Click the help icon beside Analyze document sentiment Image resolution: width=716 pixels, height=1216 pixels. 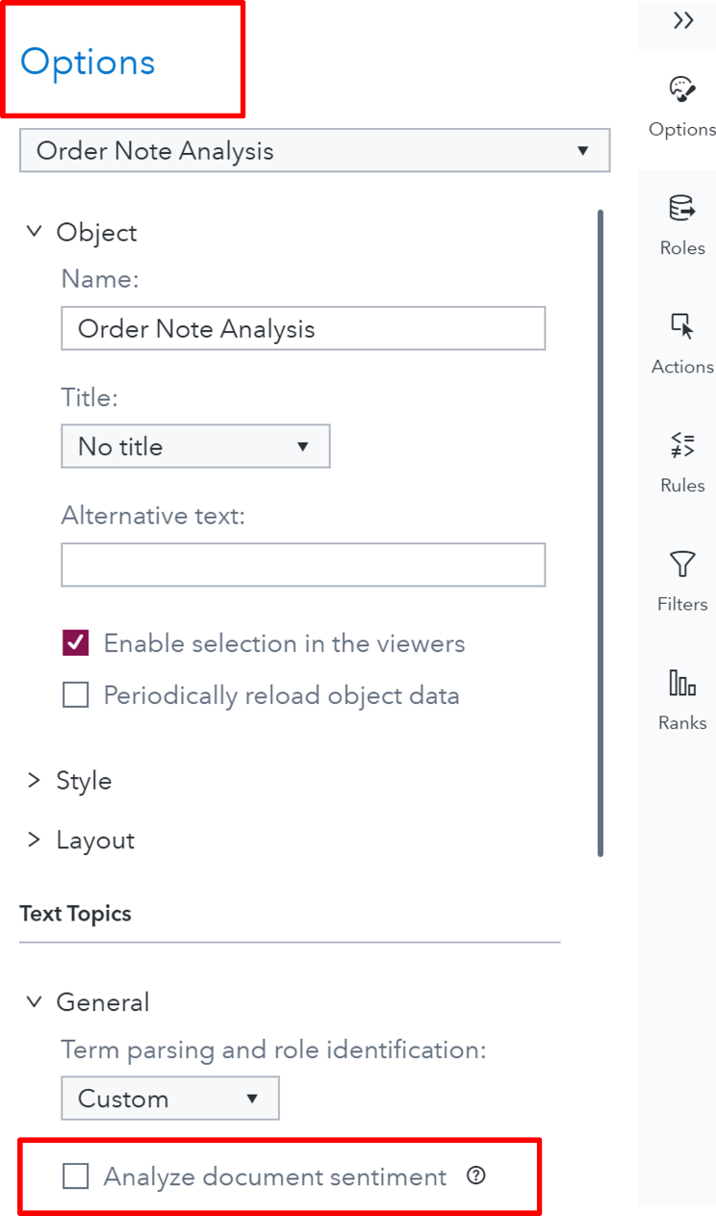[x=475, y=1176]
